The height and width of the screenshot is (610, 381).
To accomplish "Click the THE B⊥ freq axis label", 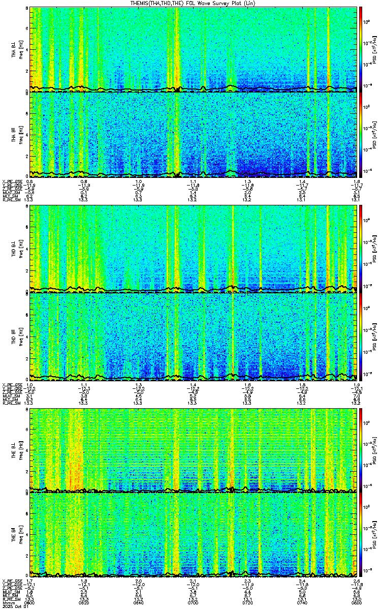I will pyautogui.click(x=20, y=450).
